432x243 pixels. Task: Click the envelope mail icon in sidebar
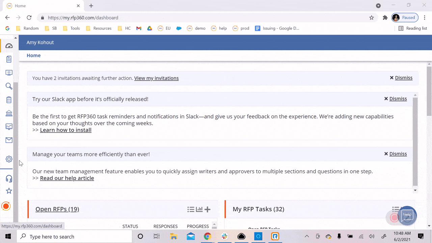[9, 140]
